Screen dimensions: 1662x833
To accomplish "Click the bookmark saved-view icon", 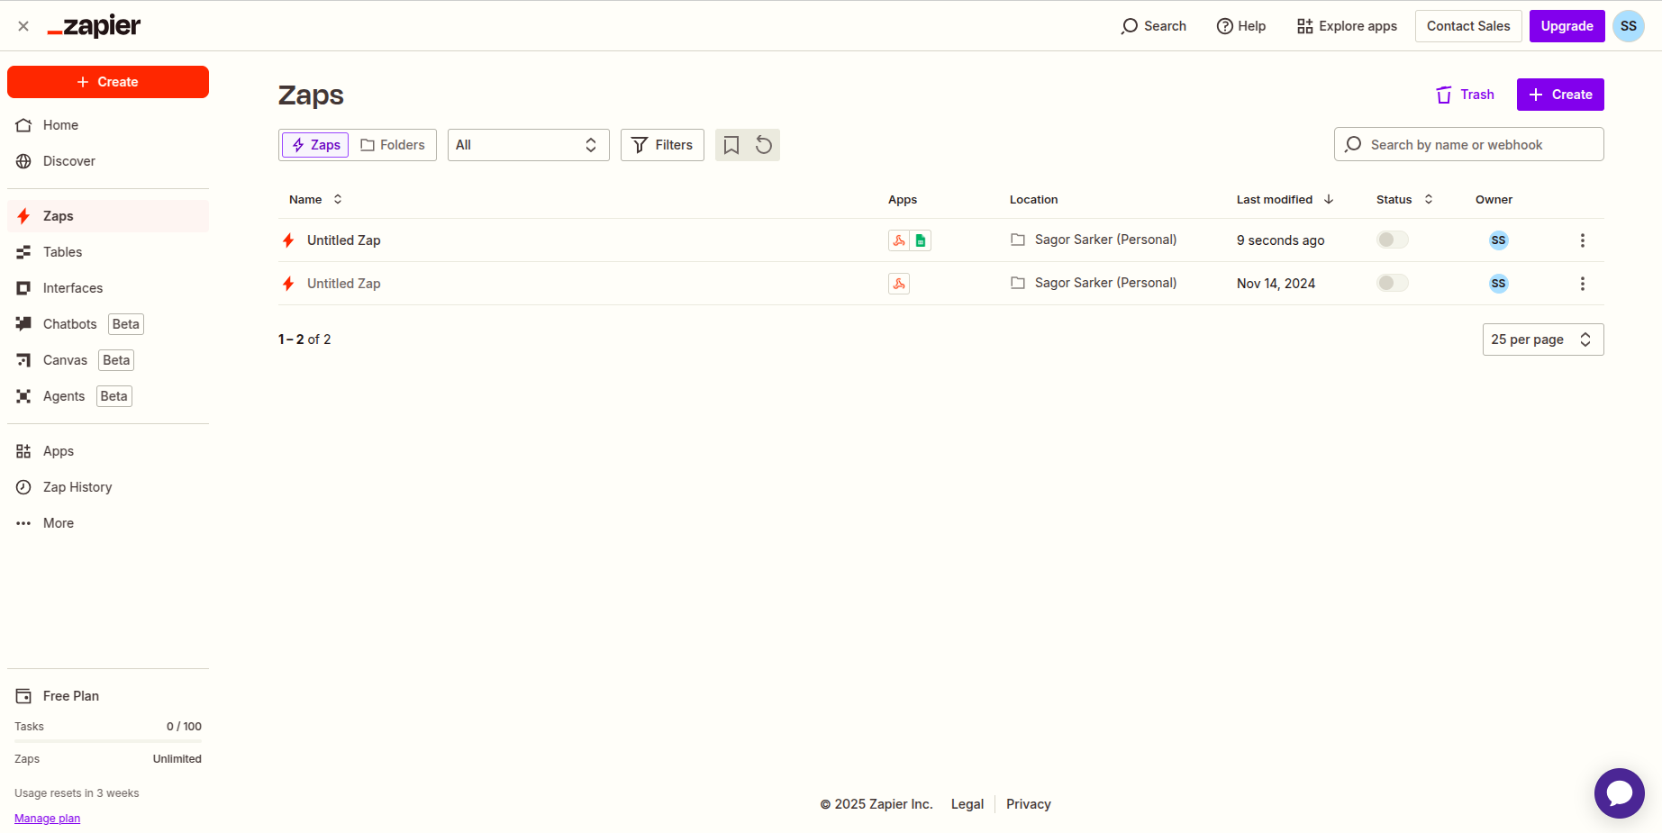I will click(731, 145).
